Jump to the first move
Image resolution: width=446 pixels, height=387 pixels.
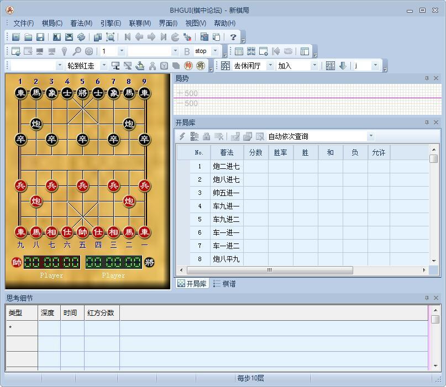[128, 37]
